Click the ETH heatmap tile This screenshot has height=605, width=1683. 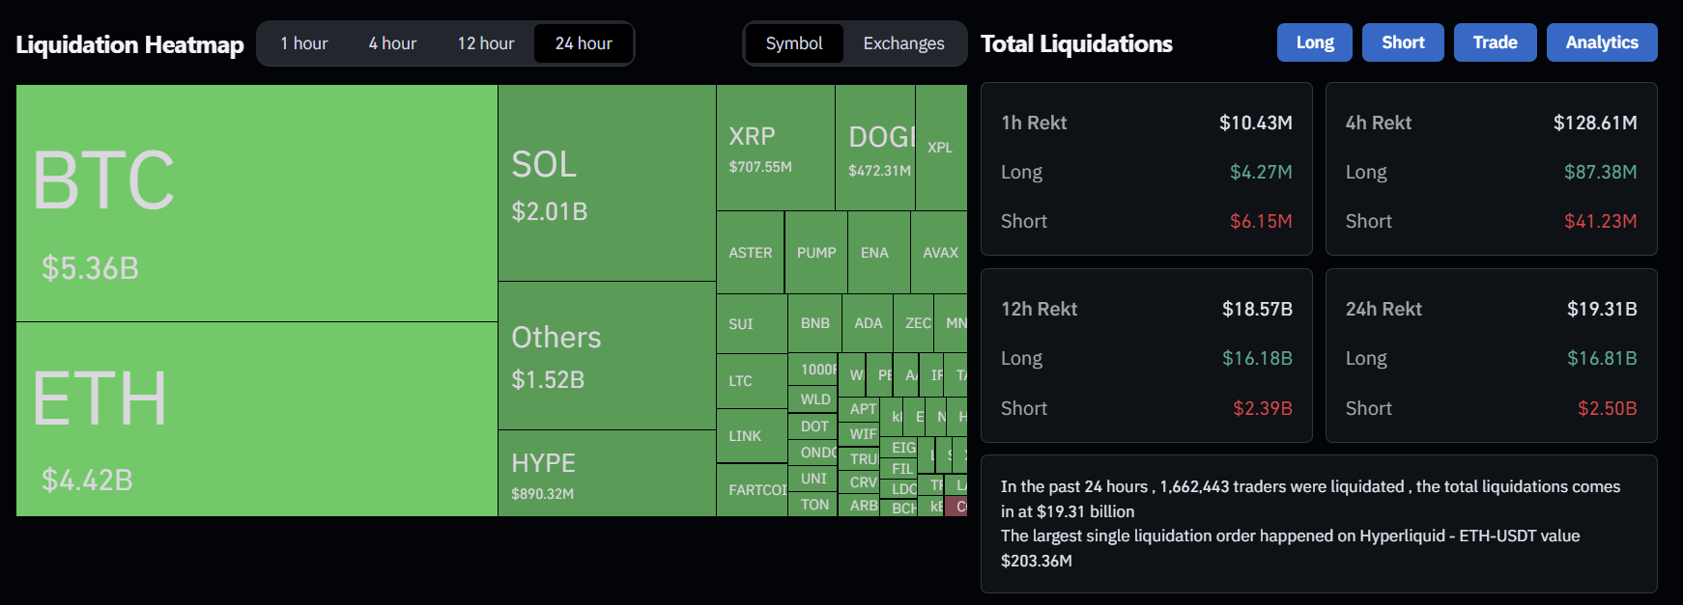[257, 419]
